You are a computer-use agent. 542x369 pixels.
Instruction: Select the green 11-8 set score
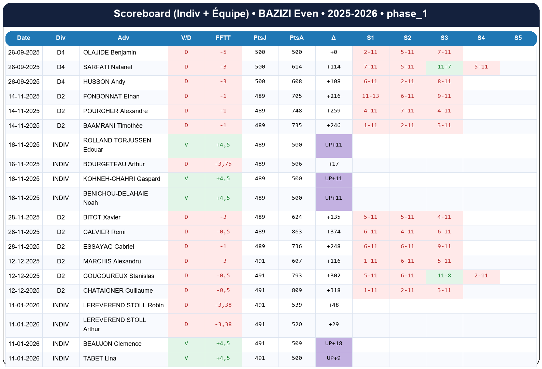pos(444,276)
